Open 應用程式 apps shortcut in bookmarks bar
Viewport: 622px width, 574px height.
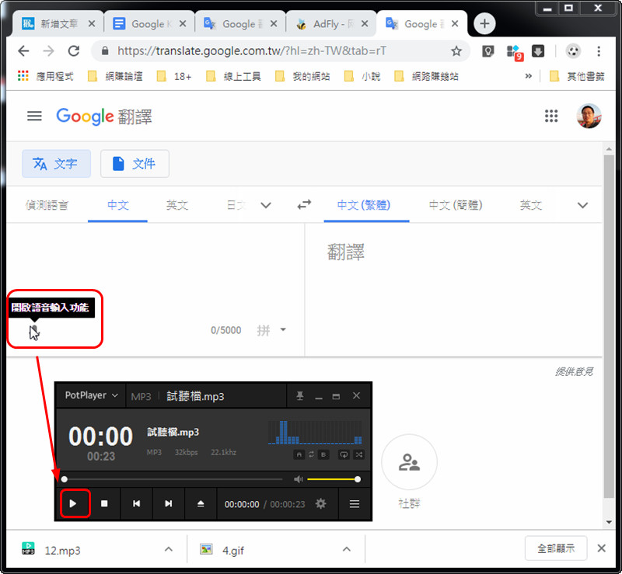click(46, 75)
